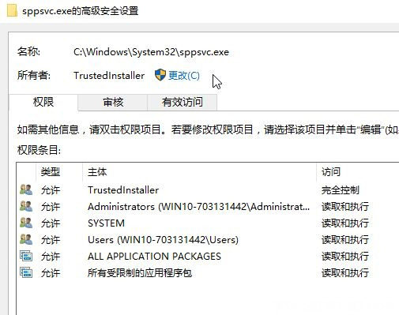Click 读取和执行 cell in Administrators row

[344, 207]
